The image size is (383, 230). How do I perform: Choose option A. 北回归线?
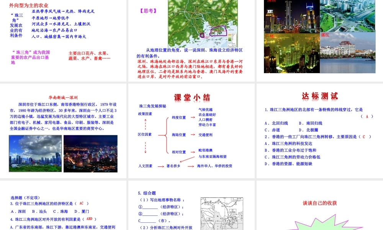[276, 123]
